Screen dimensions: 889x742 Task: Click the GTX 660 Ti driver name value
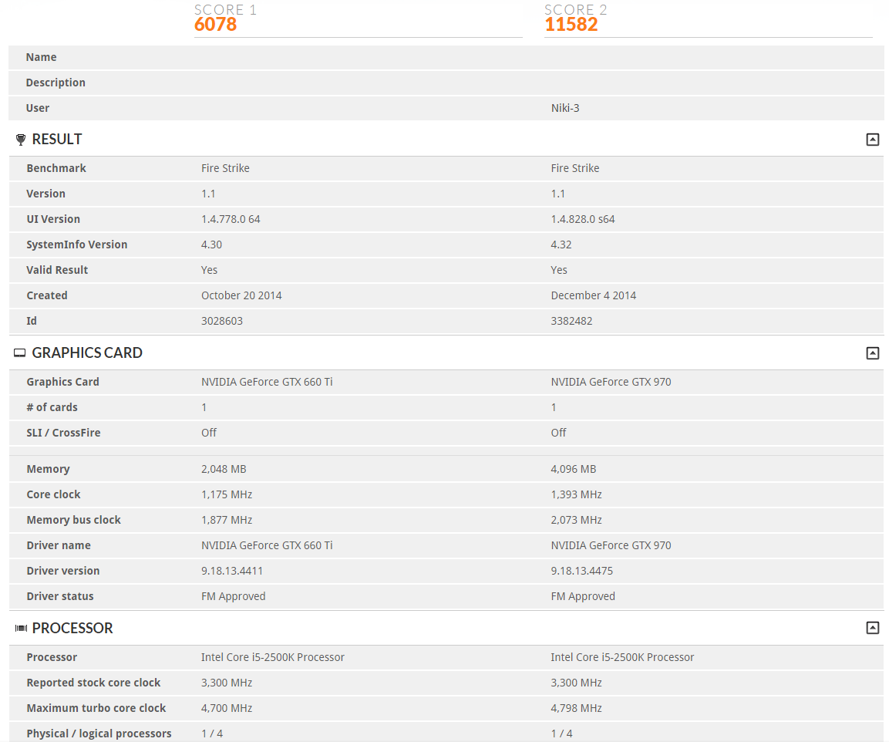coord(267,545)
